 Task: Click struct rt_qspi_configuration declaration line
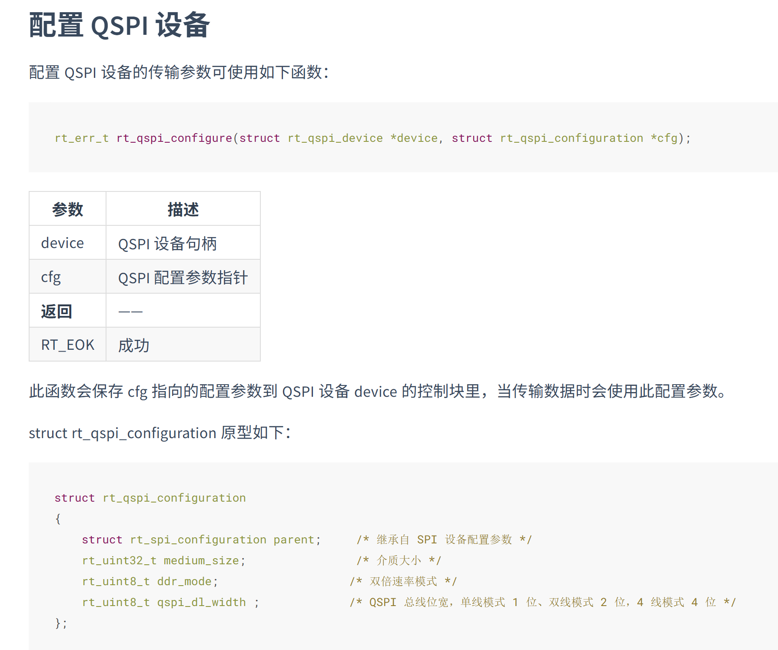pyautogui.click(x=150, y=498)
